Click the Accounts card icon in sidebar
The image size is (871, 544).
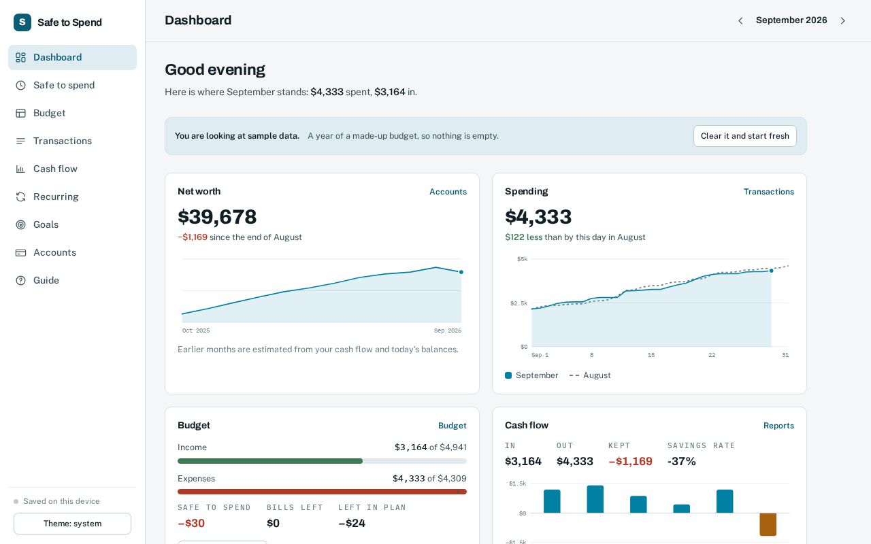tap(21, 253)
